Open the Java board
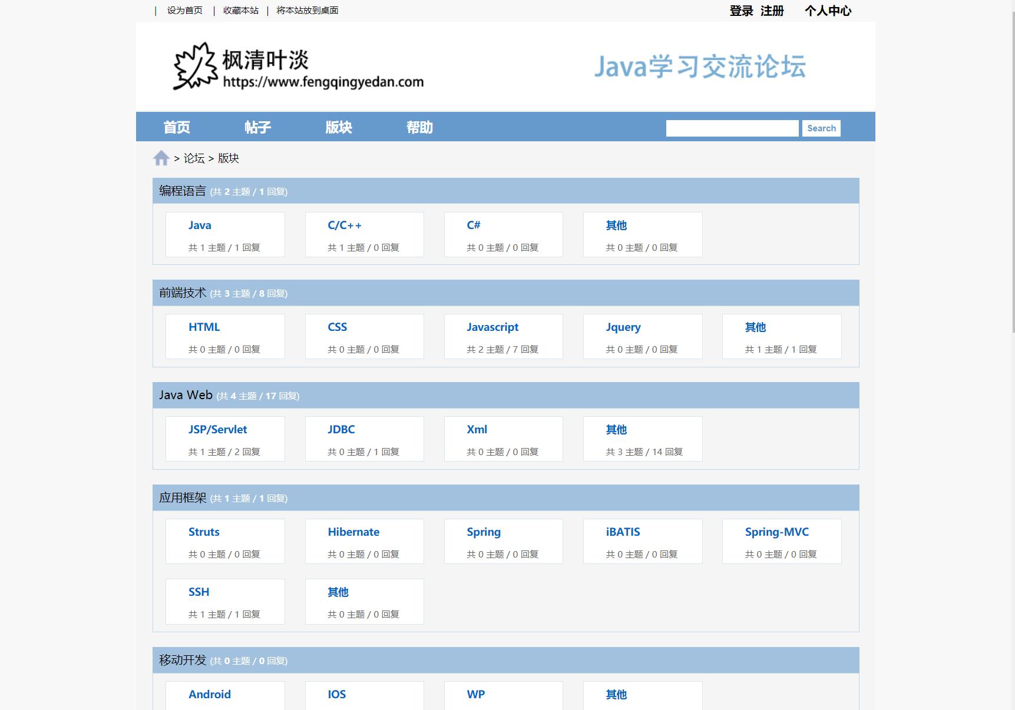This screenshot has height=710, width=1015. 200,225
